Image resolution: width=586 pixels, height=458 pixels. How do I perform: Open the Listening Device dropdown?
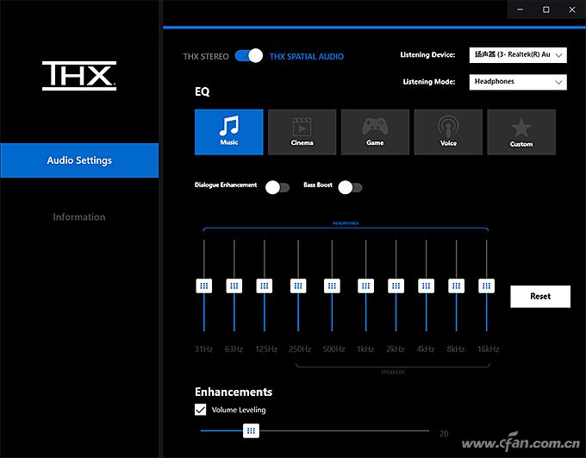[518, 55]
